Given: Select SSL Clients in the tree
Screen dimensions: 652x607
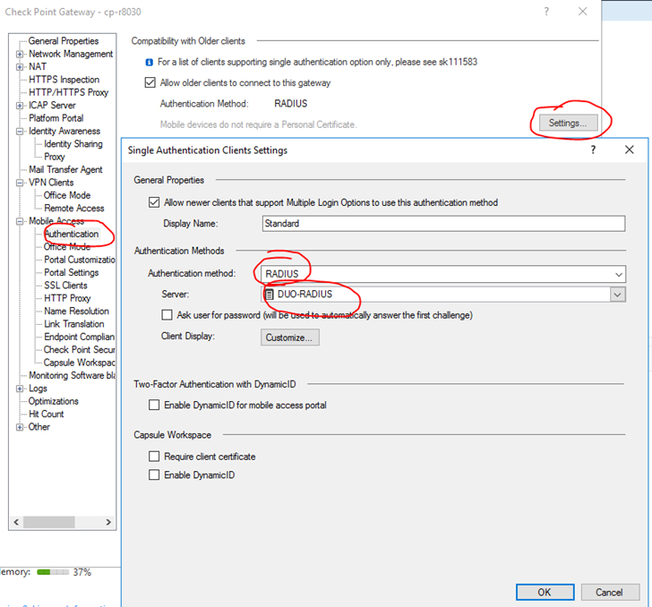Looking at the screenshot, I should point(65,286).
